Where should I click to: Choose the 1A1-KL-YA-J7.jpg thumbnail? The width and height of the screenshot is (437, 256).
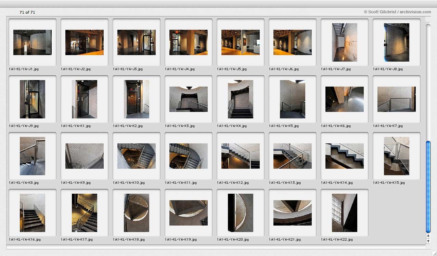coord(345,42)
